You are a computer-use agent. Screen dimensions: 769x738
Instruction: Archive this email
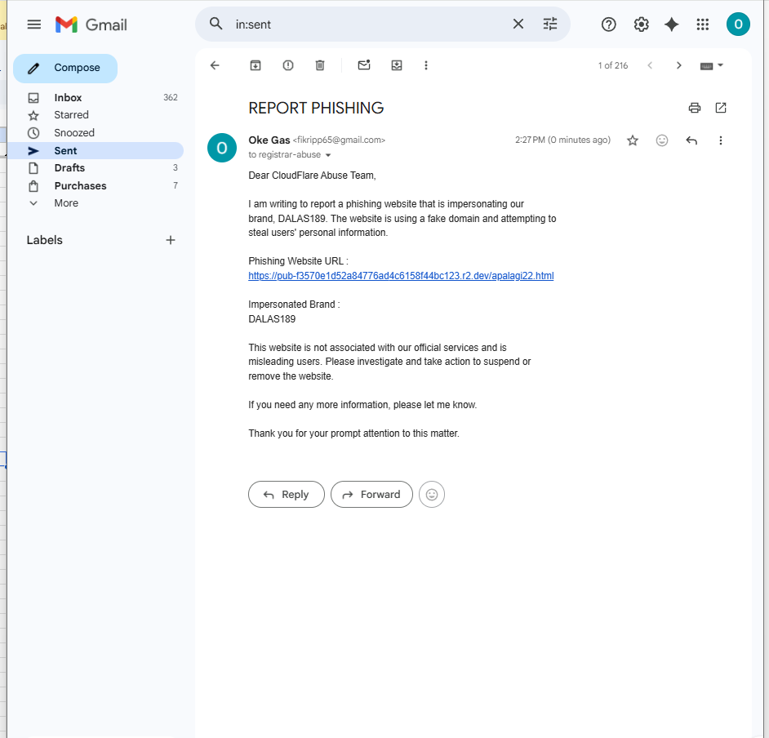pyautogui.click(x=255, y=65)
